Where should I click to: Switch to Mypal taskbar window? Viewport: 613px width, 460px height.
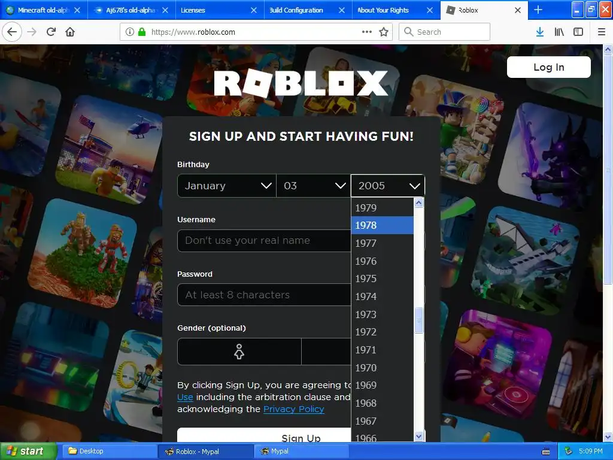point(301,452)
